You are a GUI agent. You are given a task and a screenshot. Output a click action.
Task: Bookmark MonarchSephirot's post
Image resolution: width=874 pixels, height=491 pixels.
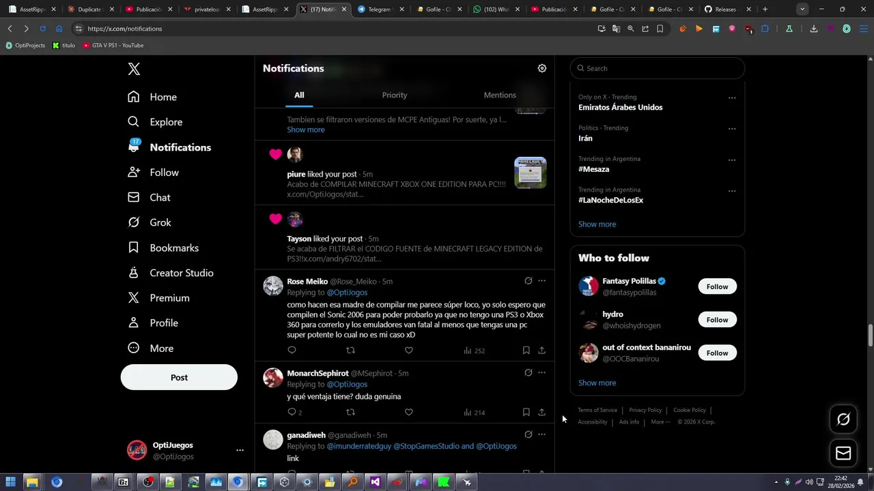pos(526,412)
